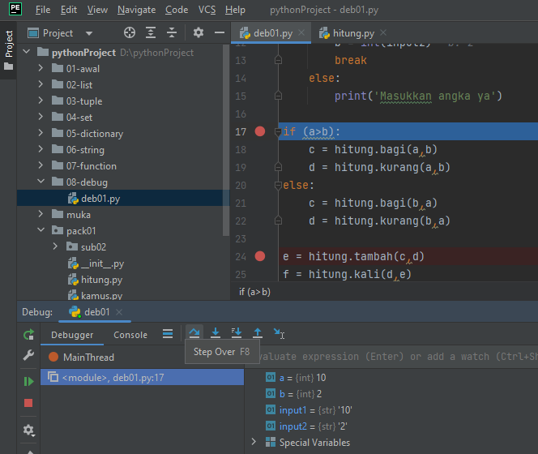The height and width of the screenshot is (454, 538).
Task: Select the 07-function folder
Action: [x=84, y=165]
